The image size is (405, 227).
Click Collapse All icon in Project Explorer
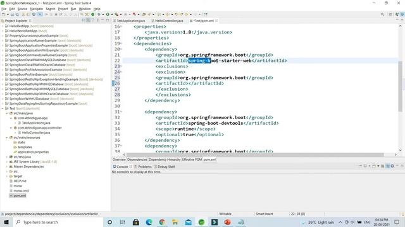[84, 20]
